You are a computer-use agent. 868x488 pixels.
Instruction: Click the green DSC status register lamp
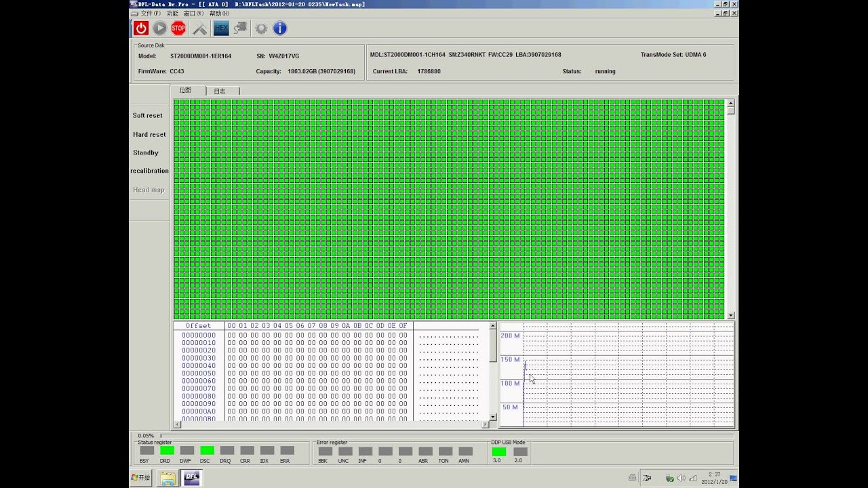point(207,450)
